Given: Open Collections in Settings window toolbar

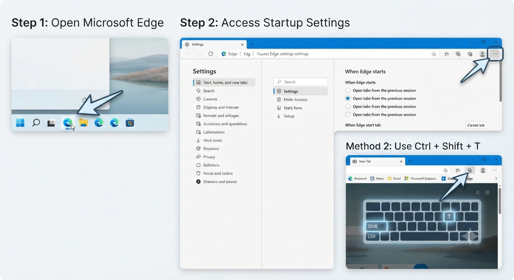Looking at the screenshot, I should 458,54.
